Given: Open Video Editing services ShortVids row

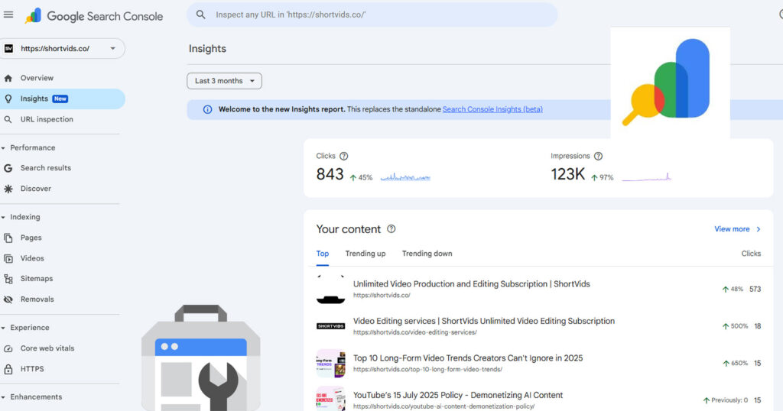Looking at the screenshot, I should point(539,326).
